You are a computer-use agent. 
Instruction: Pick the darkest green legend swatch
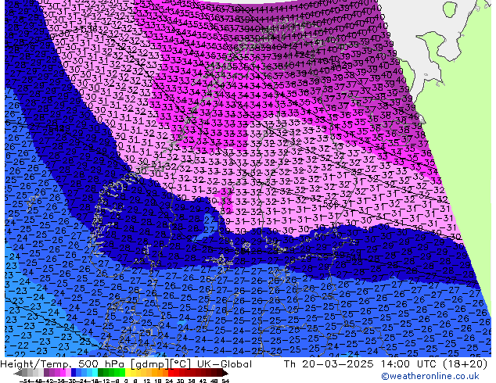(101, 372)
